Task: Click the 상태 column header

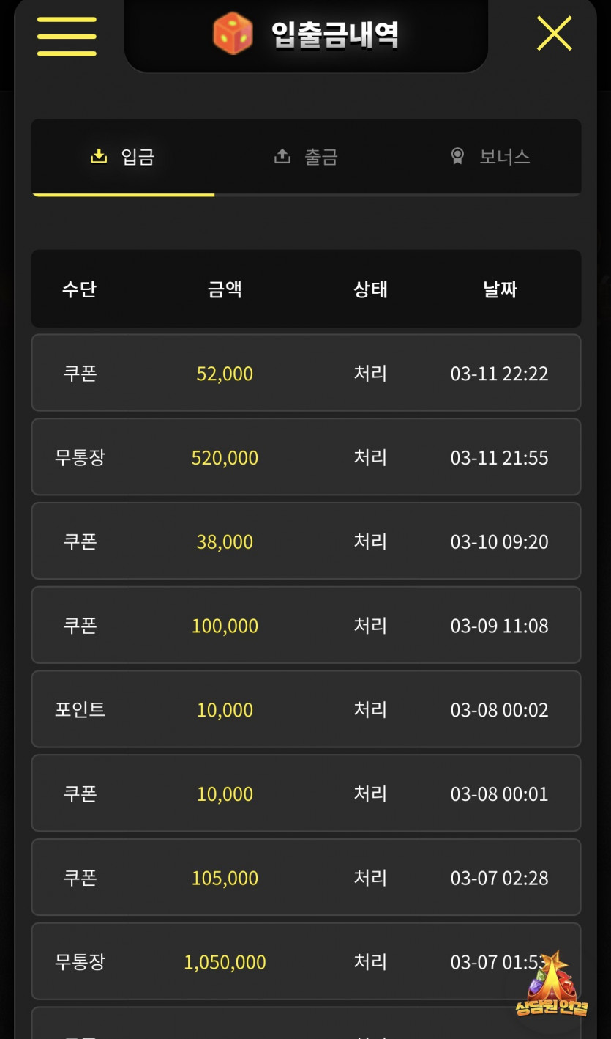Action: click(370, 289)
